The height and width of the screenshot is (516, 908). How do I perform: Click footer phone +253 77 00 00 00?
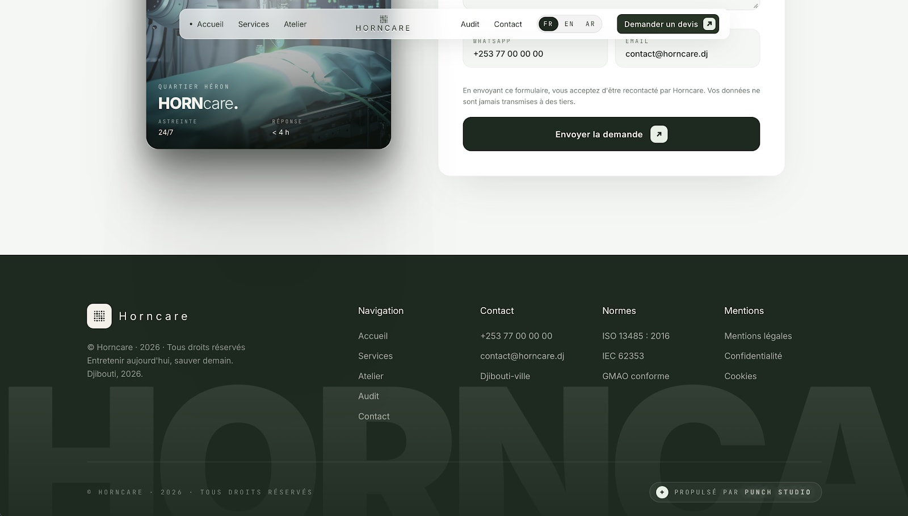tap(516, 336)
